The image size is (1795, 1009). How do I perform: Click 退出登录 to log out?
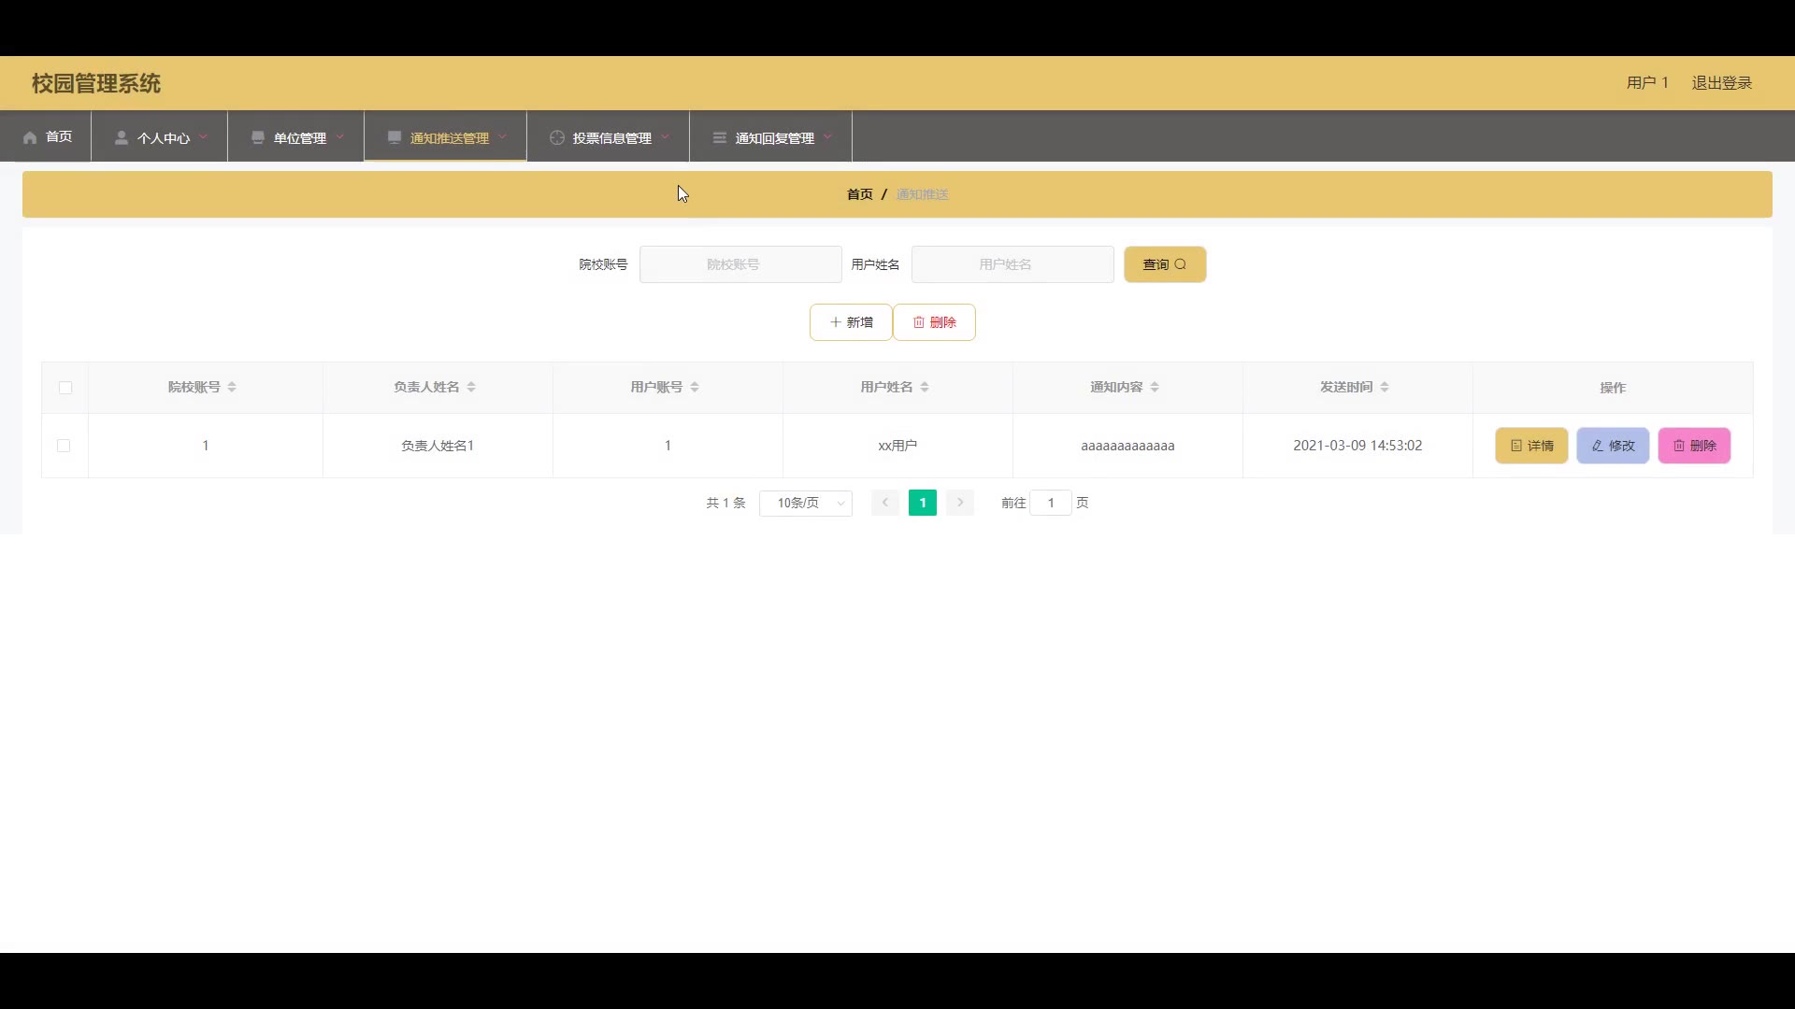(x=1721, y=83)
